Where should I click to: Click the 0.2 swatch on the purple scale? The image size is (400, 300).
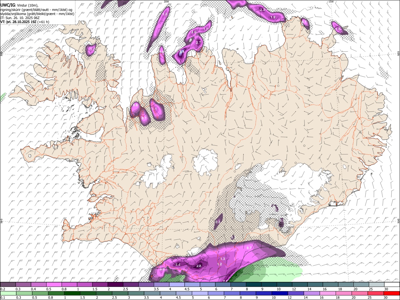8,285
